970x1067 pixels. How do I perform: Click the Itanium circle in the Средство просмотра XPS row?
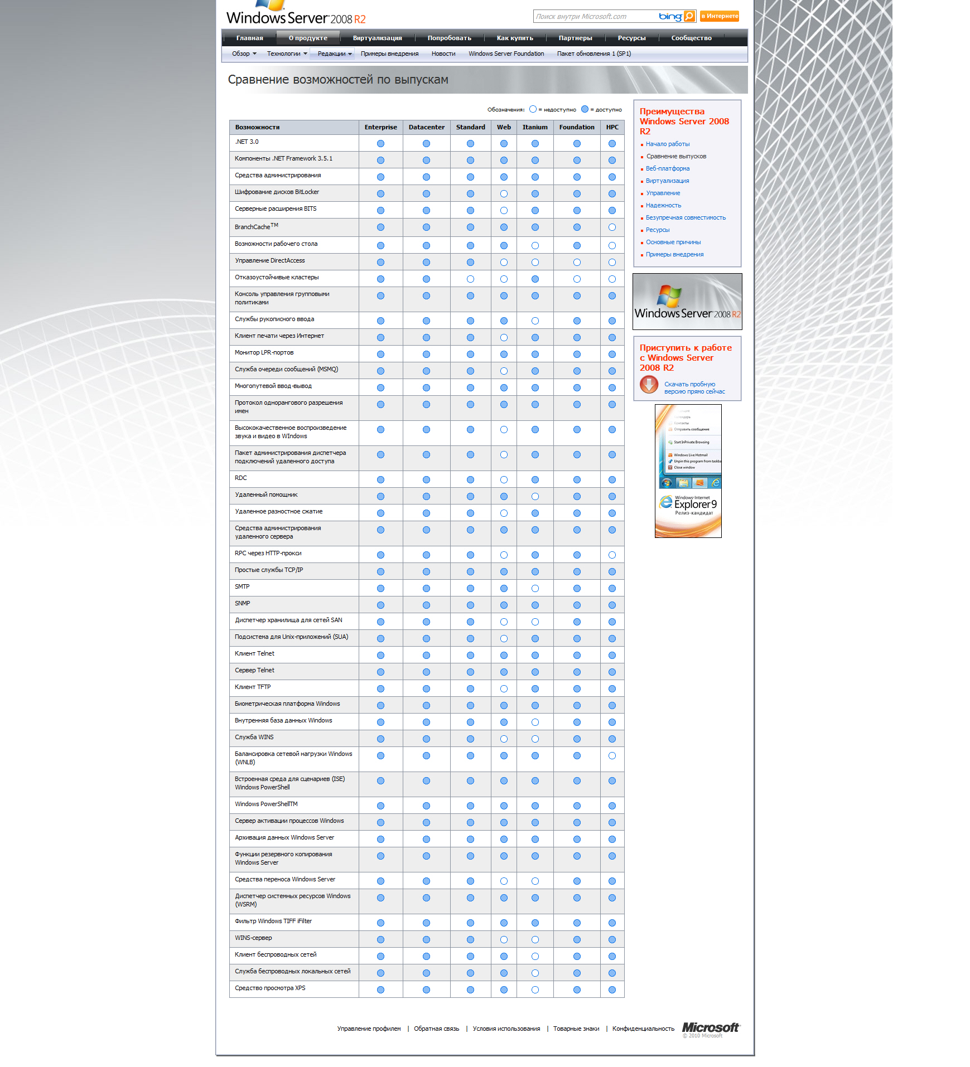535,990
